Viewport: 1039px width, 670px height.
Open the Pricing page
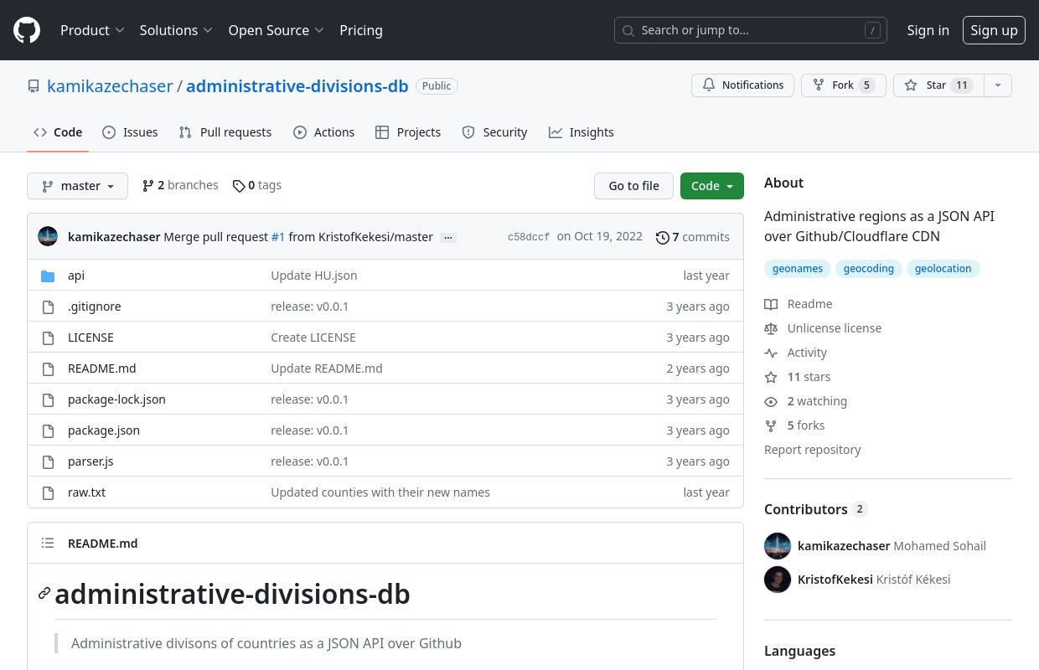[361, 30]
